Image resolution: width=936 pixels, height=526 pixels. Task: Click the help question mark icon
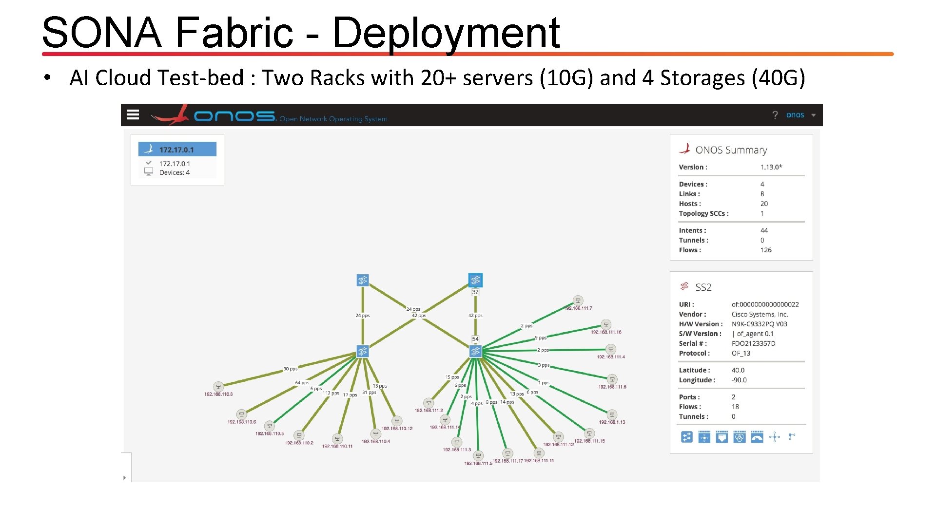[775, 115]
